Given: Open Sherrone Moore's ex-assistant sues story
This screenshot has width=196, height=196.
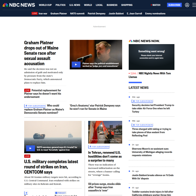Looking at the screenshot, I should coord(152,152).
